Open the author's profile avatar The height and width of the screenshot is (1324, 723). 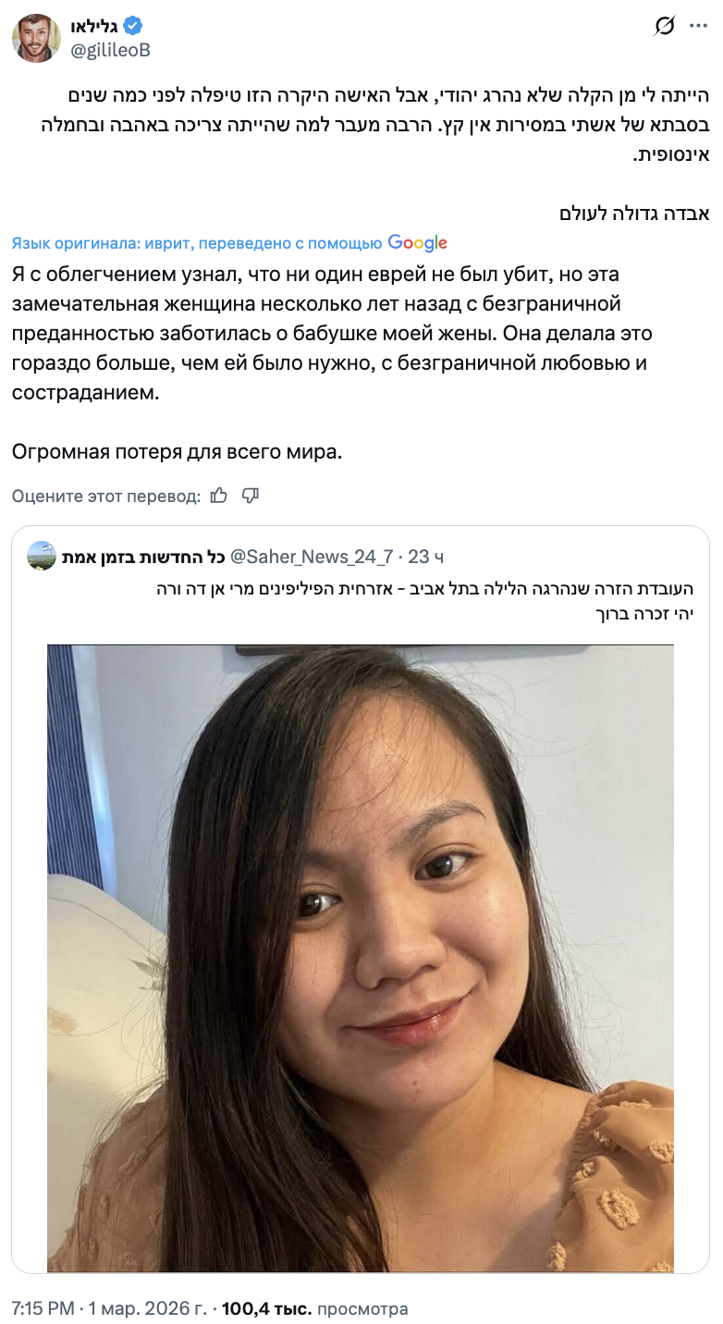tap(38, 39)
